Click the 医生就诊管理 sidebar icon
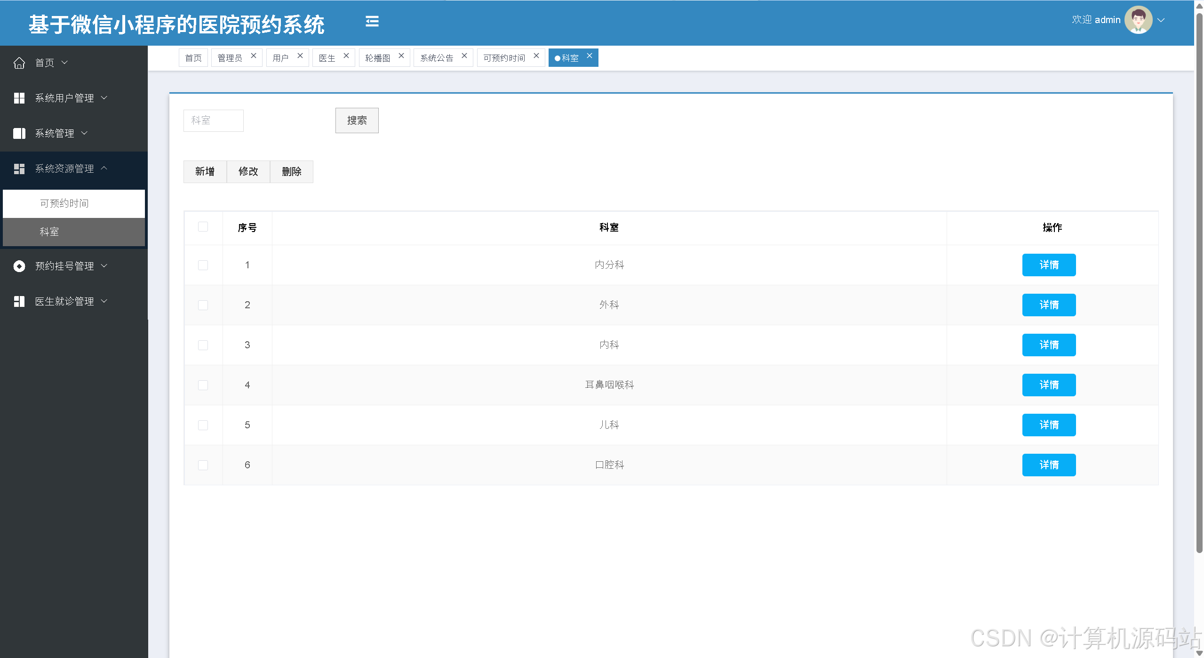1204x658 pixels. click(19, 301)
